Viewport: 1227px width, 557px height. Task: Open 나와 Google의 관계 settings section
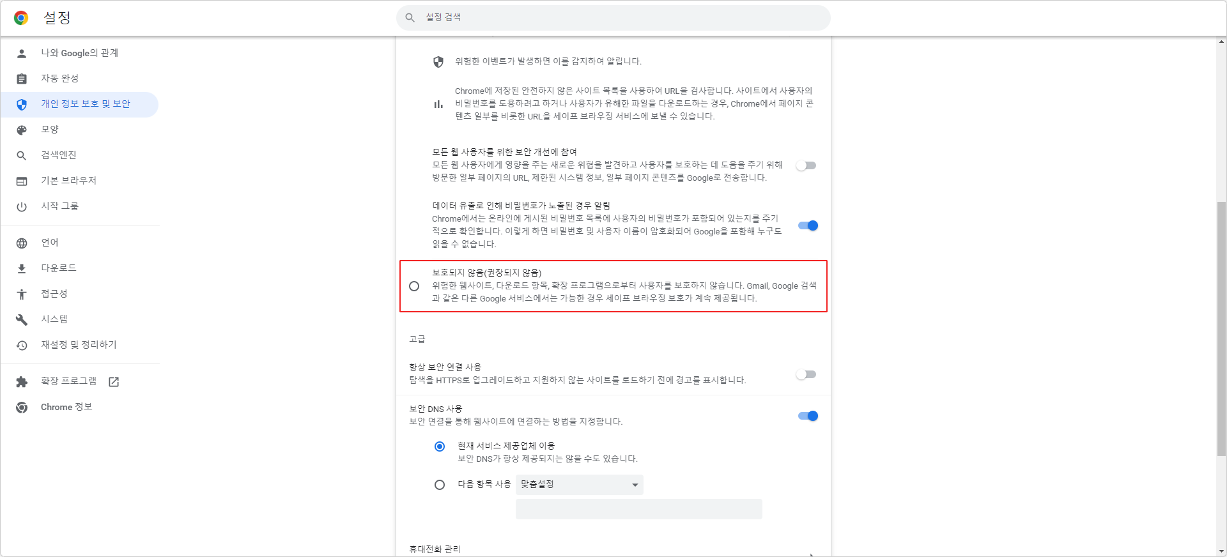tap(80, 53)
